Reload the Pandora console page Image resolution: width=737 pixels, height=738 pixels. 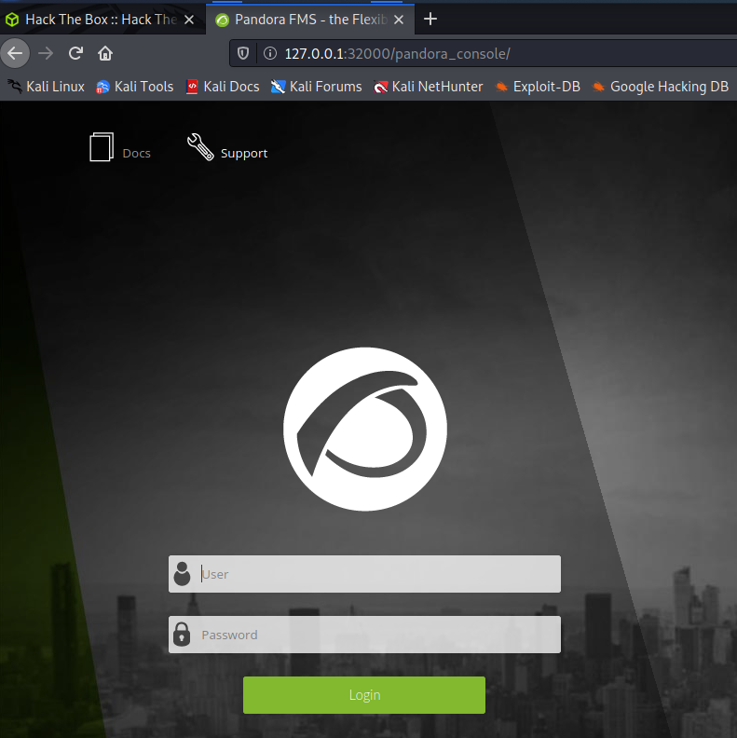pos(75,53)
